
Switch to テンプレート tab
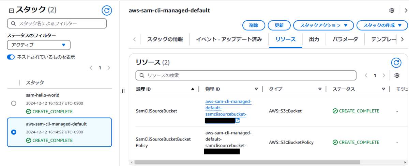(384, 39)
